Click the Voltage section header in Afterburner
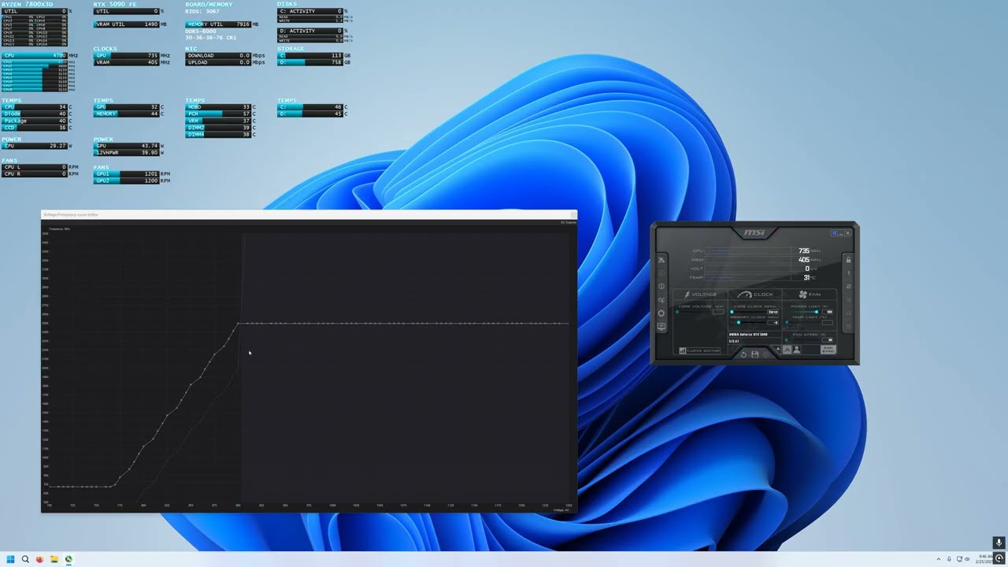Screen dimensions: 1008x567 pos(701,295)
